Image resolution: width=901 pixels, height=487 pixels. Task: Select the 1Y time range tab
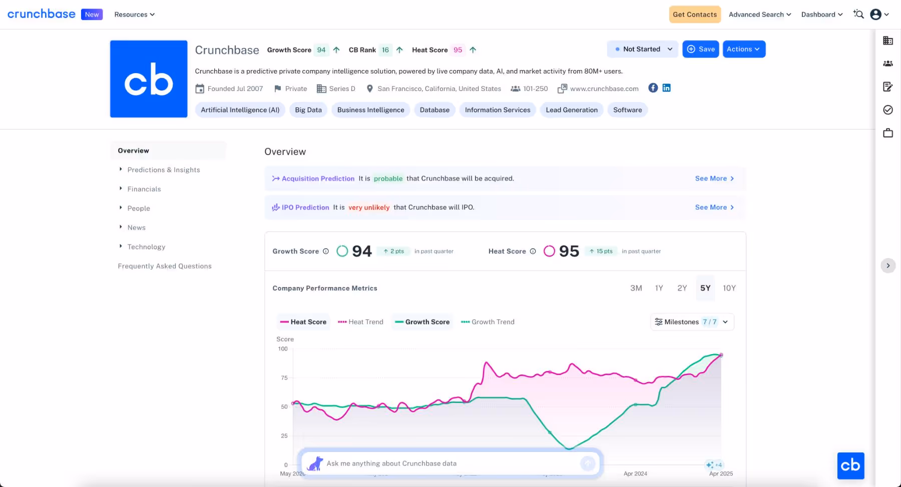[659, 288]
